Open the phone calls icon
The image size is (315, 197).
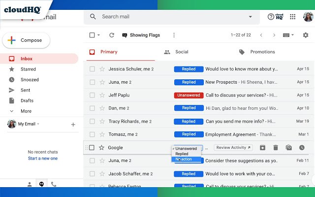[54, 184]
